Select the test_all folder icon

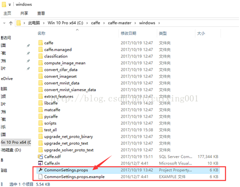[41, 130]
